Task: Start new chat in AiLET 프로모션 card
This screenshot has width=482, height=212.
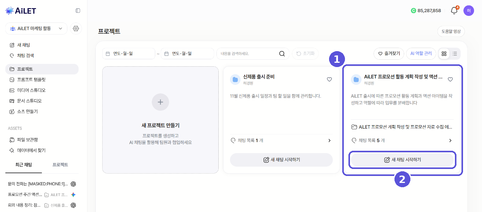Action: 402,160
